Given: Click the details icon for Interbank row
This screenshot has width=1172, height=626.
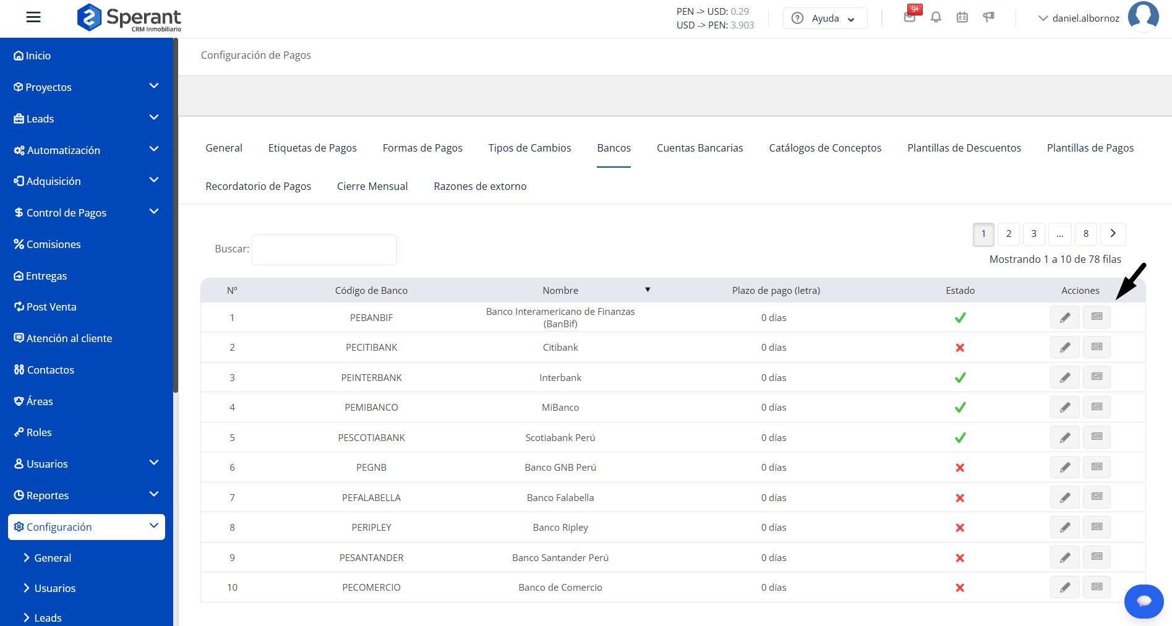Looking at the screenshot, I should pyautogui.click(x=1097, y=377).
